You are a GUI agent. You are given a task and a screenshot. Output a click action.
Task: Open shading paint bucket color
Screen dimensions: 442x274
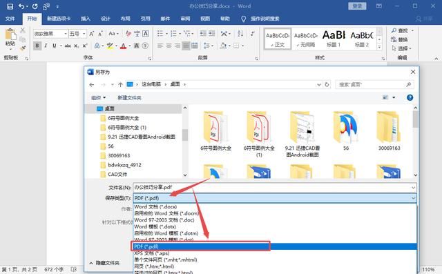(x=223, y=46)
